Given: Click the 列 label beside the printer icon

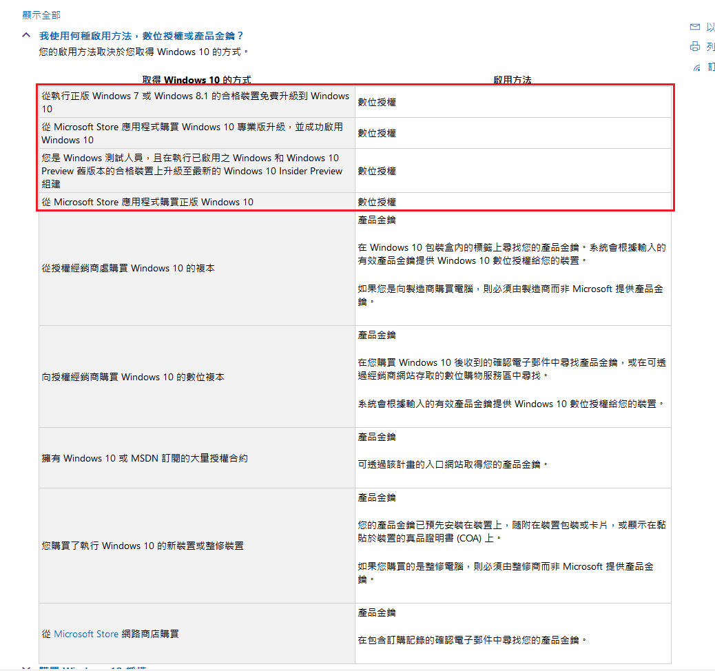Looking at the screenshot, I should (x=710, y=46).
